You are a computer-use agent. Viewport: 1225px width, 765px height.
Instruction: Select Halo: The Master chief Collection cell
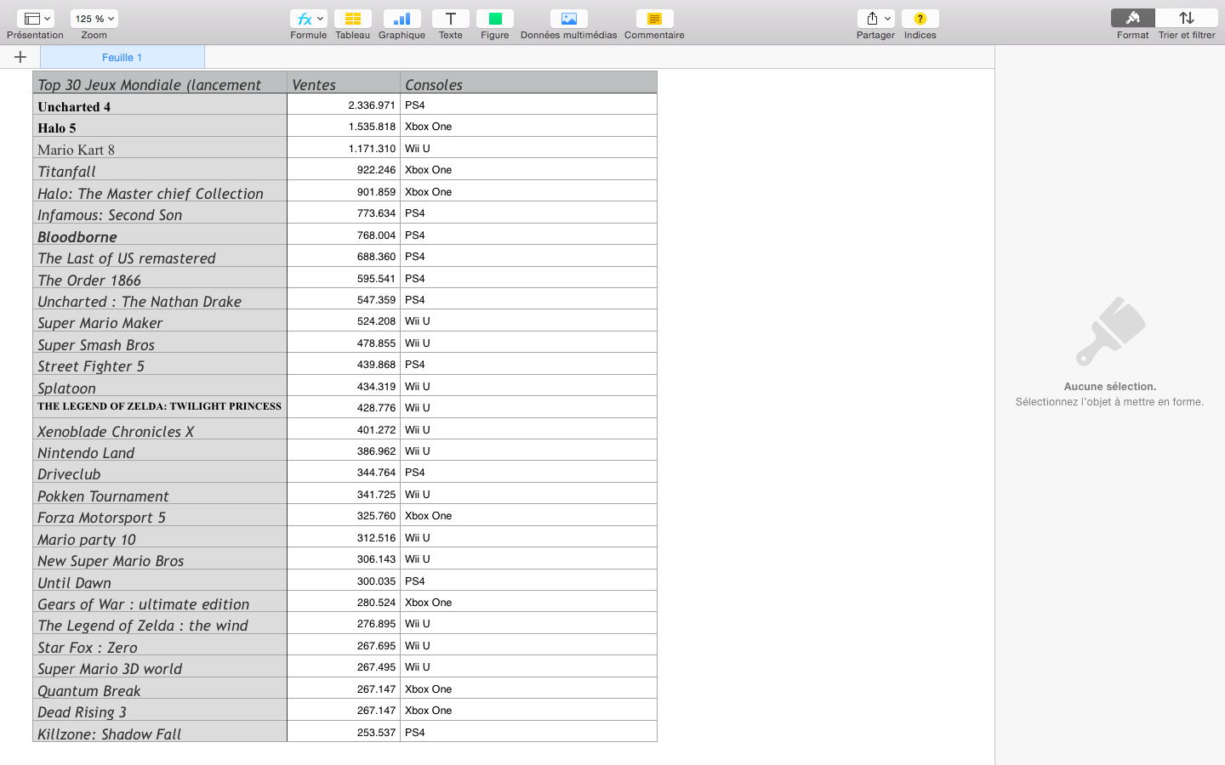(x=160, y=191)
